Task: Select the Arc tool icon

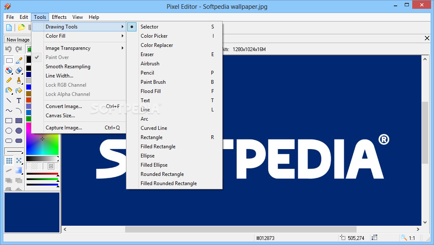Action: 19,111
